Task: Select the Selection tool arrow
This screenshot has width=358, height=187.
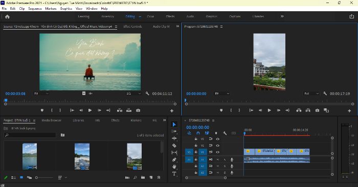Action: (x=174, y=124)
